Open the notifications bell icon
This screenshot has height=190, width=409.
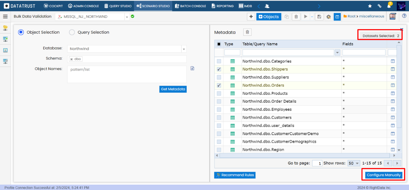[x=389, y=6]
